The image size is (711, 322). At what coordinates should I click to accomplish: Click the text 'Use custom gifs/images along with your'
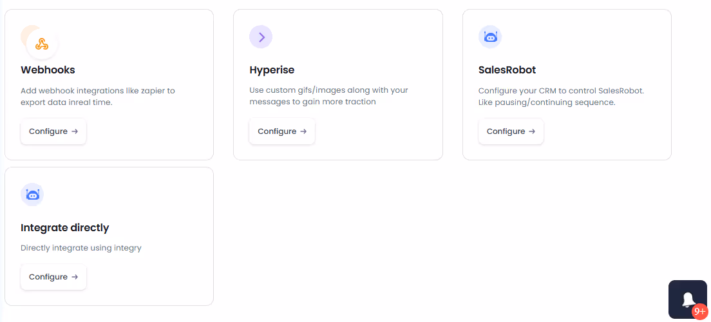[x=328, y=90]
